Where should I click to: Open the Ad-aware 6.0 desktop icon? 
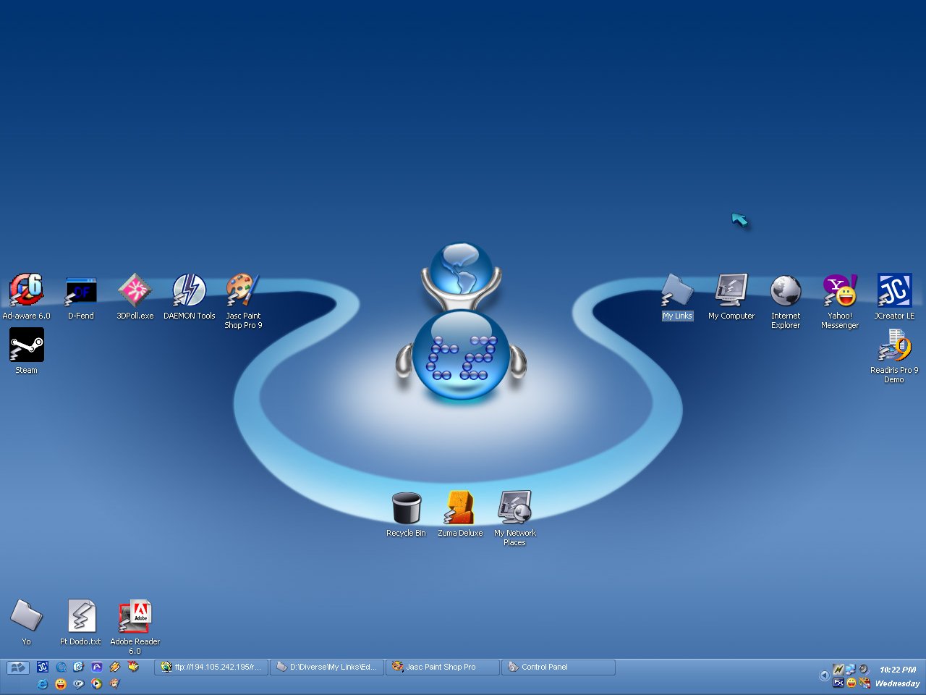coord(26,291)
